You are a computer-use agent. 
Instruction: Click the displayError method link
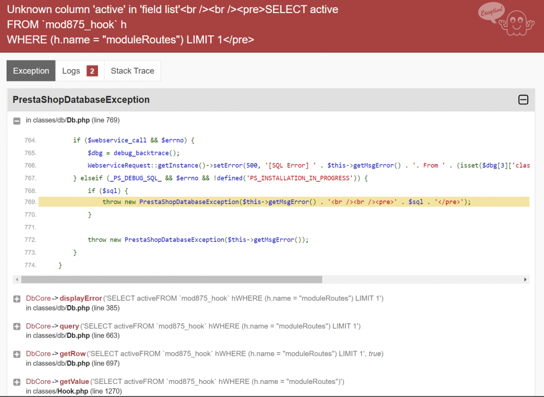[81, 298]
